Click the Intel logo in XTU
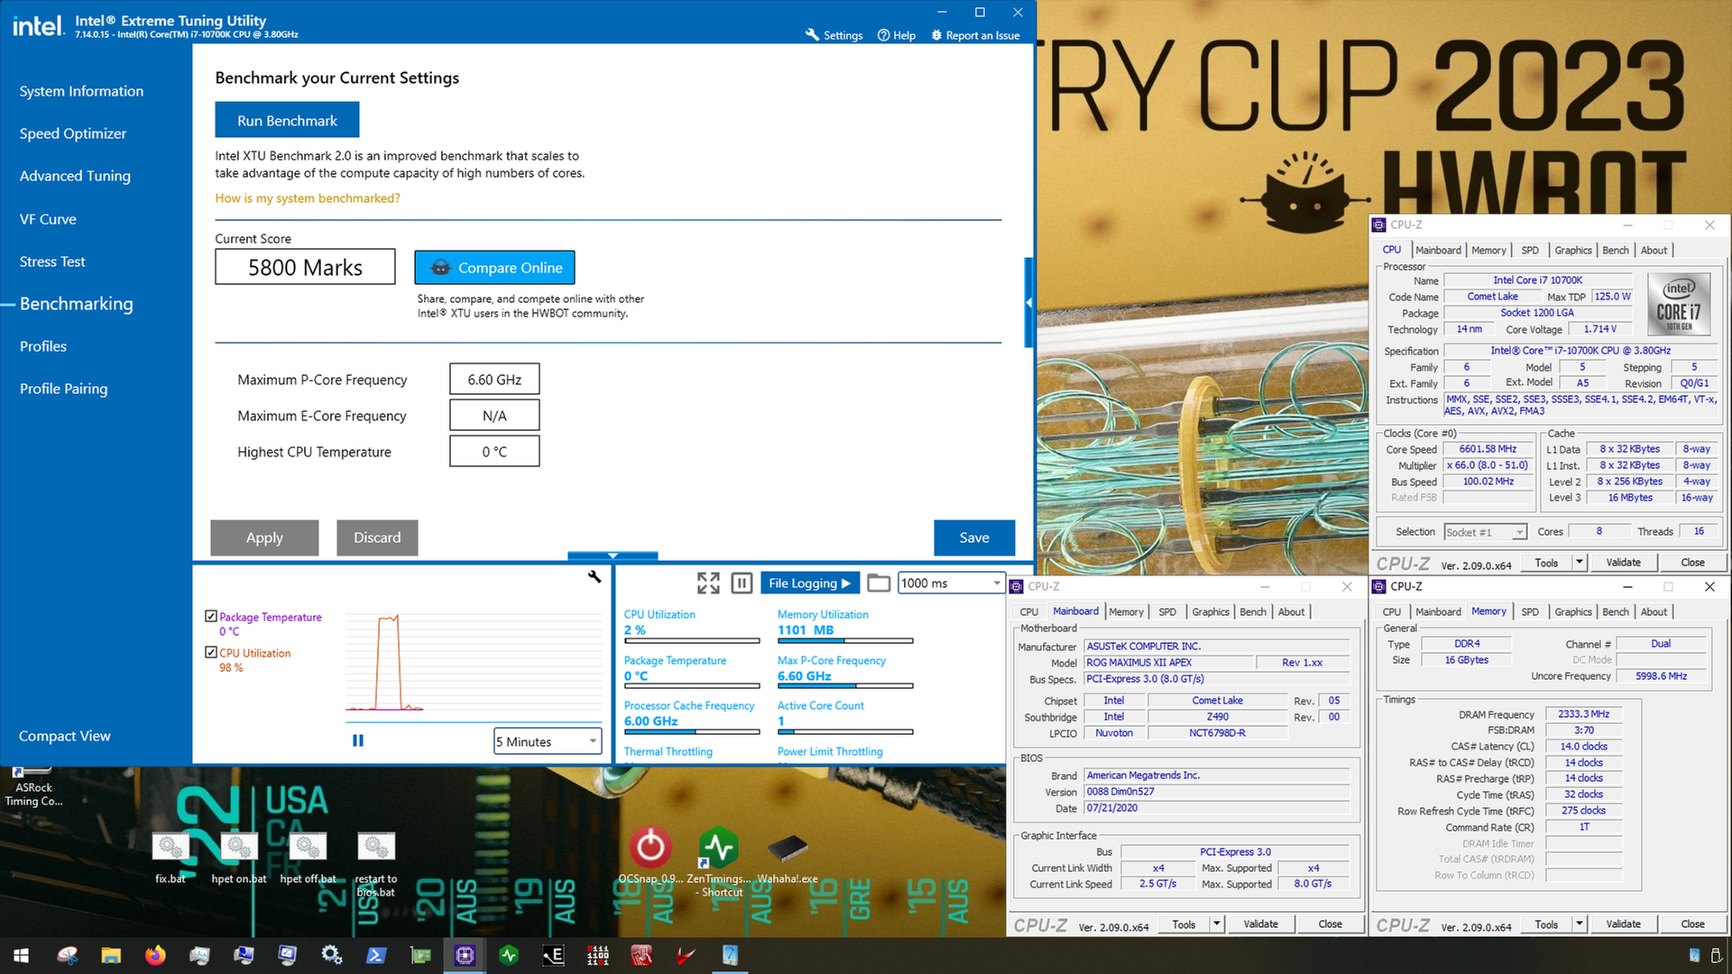This screenshot has width=1732, height=974. click(x=38, y=26)
